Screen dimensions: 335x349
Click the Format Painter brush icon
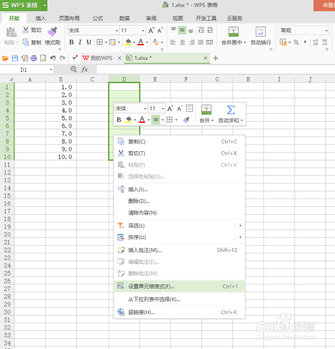click(x=53, y=31)
